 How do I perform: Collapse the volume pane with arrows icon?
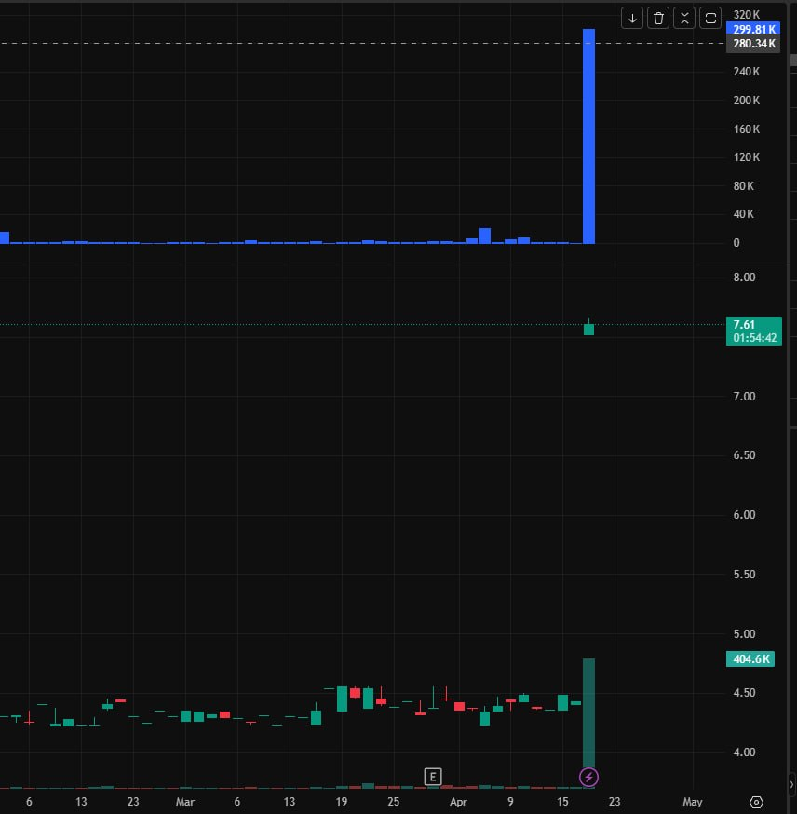[684, 19]
